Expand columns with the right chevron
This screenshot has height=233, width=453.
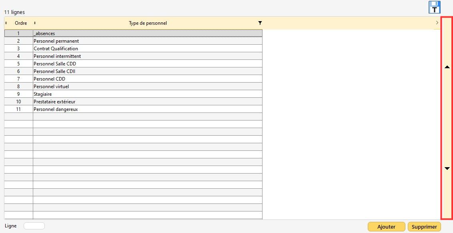click(x=437, y=23)
